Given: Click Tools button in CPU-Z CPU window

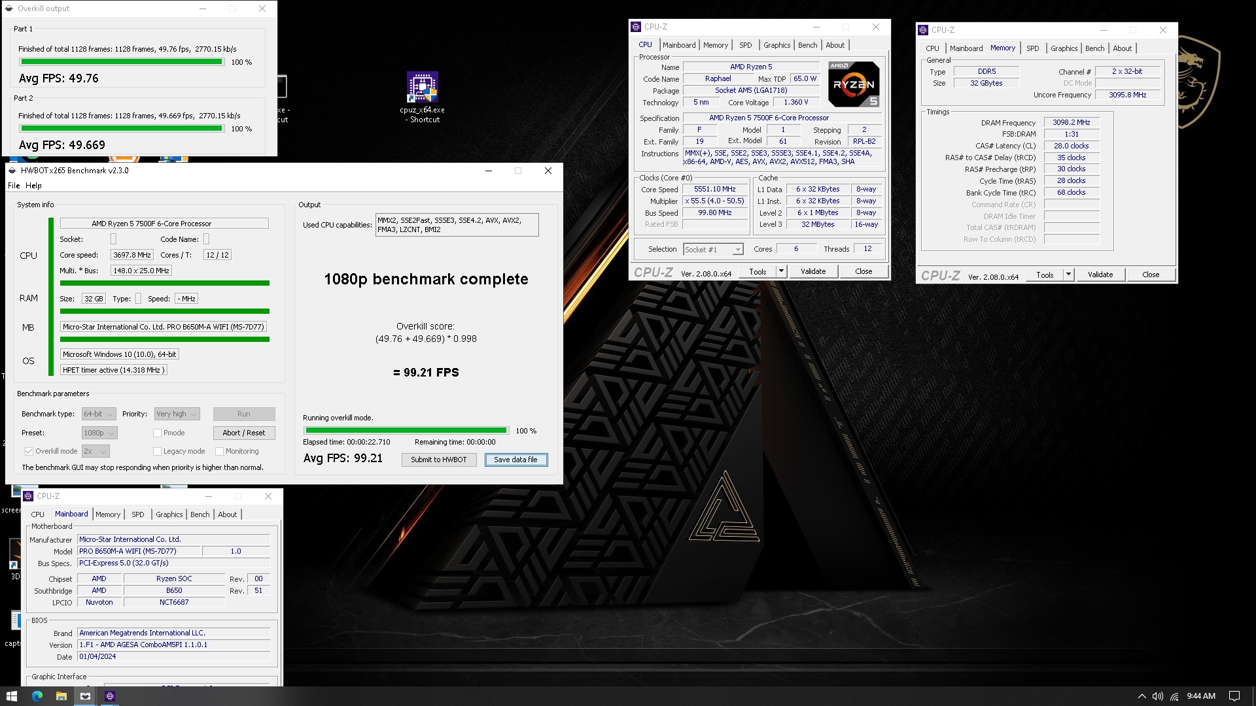Looking at the screenshot, I should [758, 271].
